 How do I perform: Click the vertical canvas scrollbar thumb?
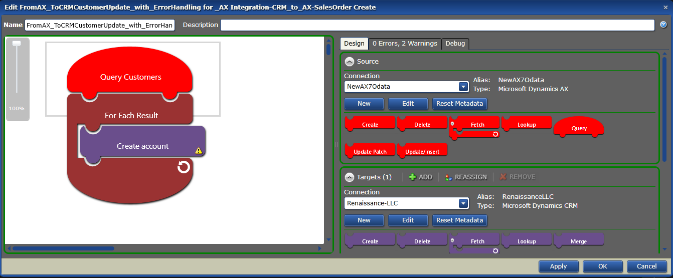click(x=328, y=49)
